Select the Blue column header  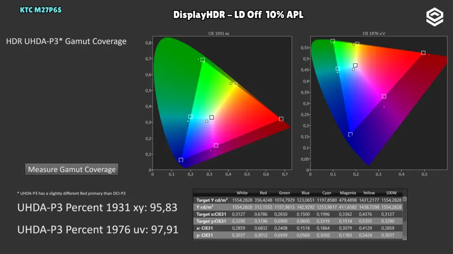pyautogui.click(x=305, y=193)
